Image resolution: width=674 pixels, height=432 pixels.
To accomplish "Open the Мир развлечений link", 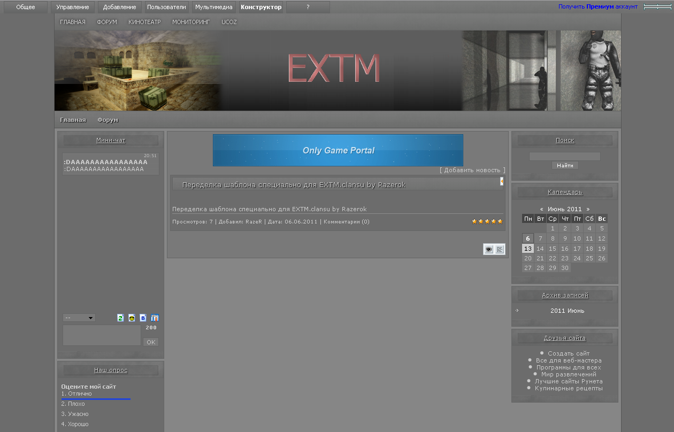I will pyautogui.click(x=569, y=374).
